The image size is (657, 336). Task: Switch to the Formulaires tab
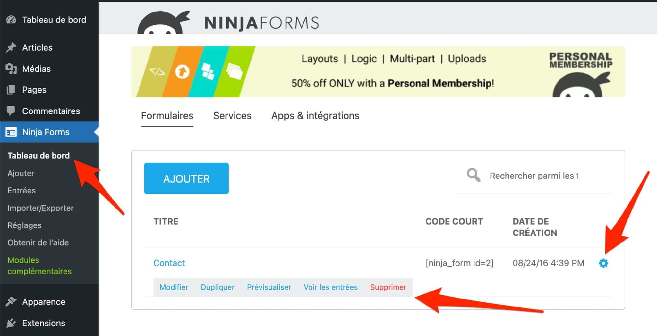(x=167, y=116)
